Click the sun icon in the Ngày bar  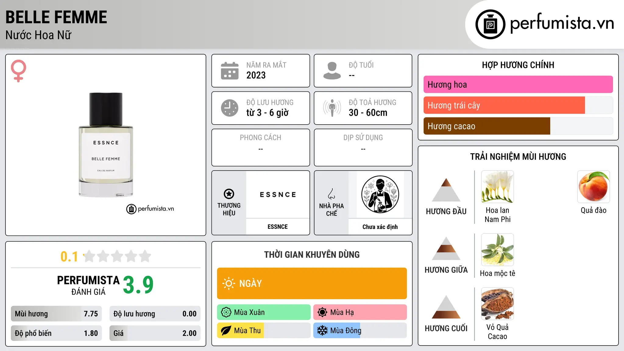229,283
